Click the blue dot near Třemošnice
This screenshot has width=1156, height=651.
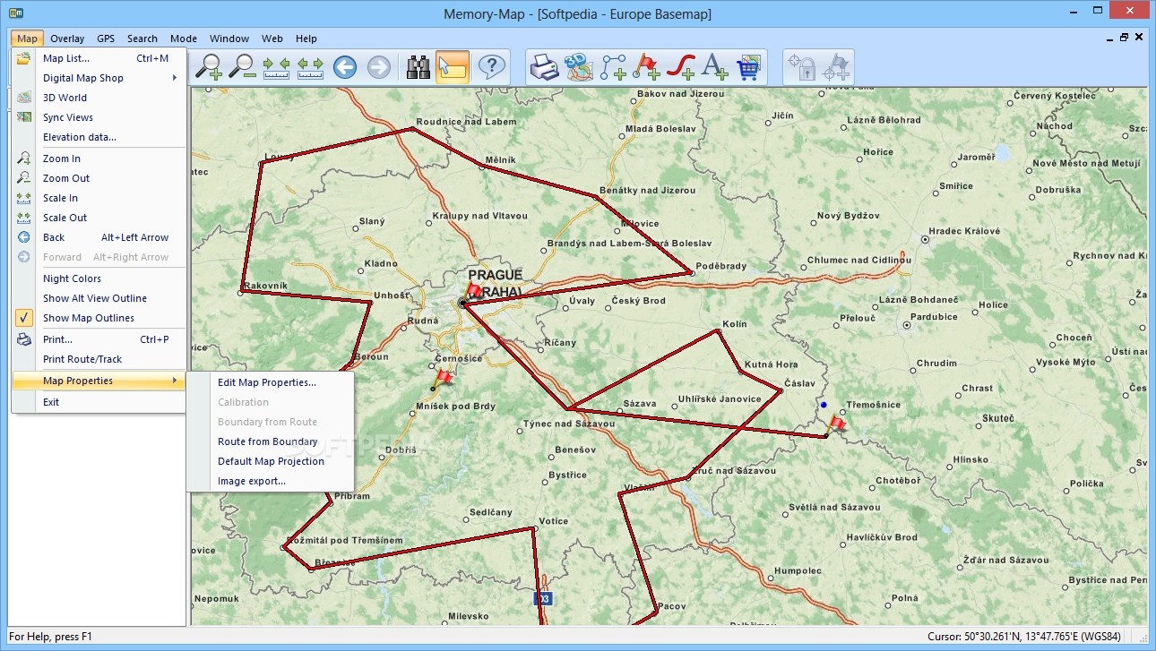click(x=824, y=405)
